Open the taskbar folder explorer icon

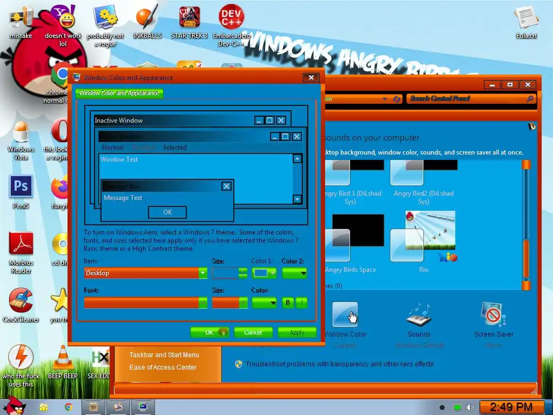pos(43,407)
